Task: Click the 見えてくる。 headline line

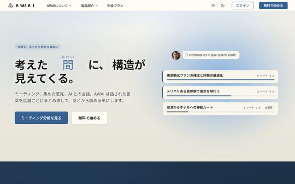Action: [x=44, y=78]
